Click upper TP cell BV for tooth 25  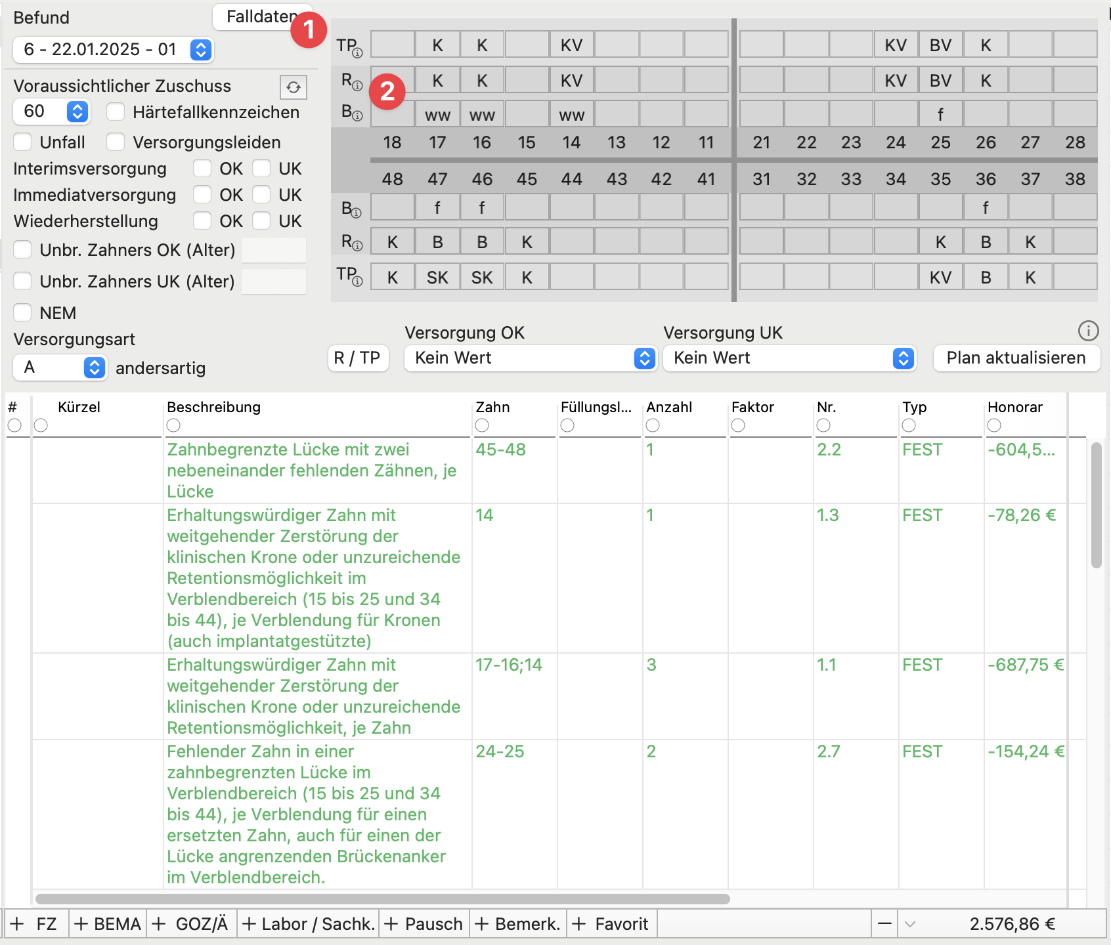[x=940, y=45]
